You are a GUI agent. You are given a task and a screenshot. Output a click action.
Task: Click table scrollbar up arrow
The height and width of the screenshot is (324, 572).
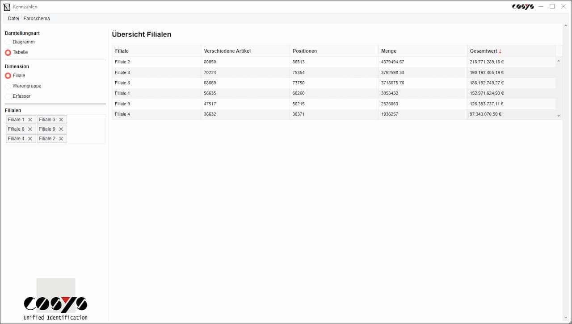click(559, 61)
